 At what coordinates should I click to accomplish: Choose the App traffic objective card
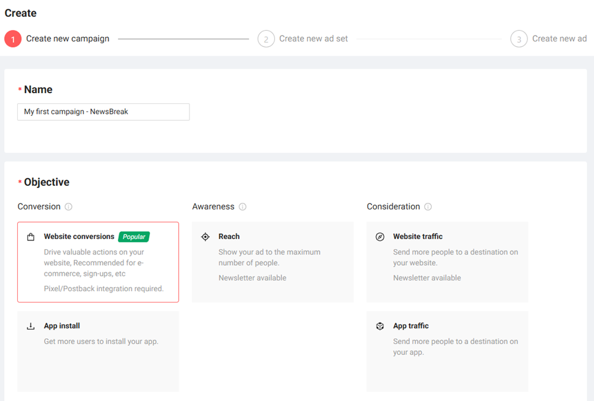click(447, 351)
